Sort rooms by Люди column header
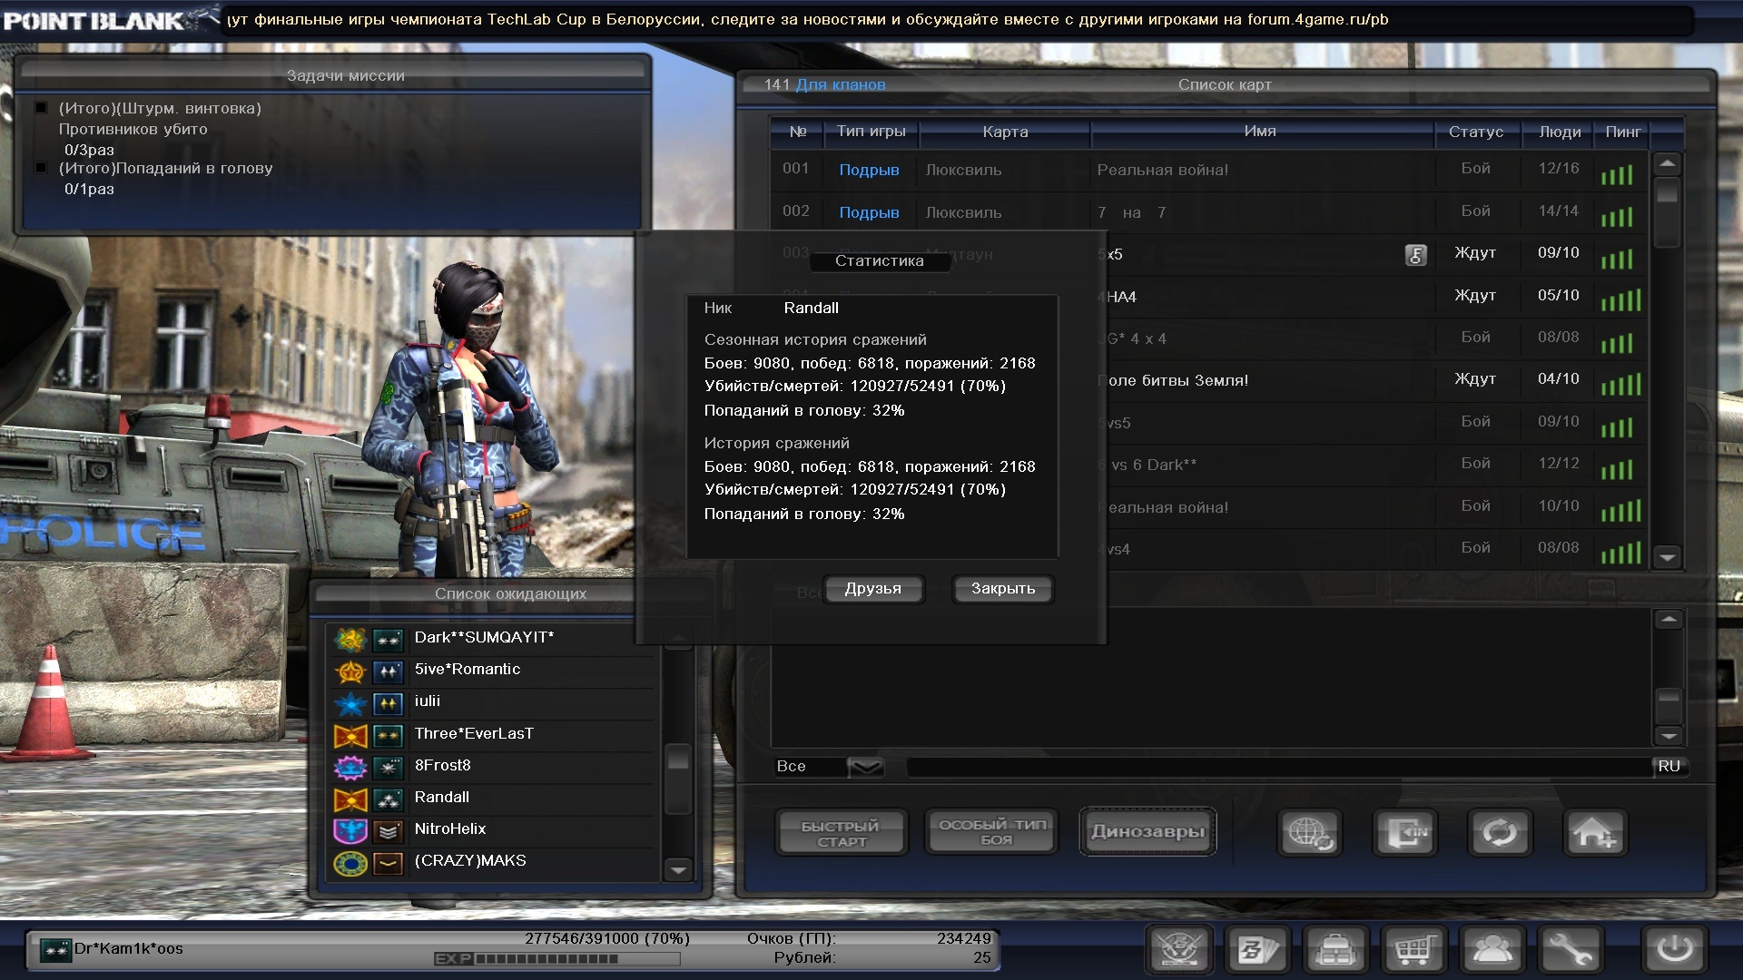The image size is (1743, 980). tap(1560, 132)
